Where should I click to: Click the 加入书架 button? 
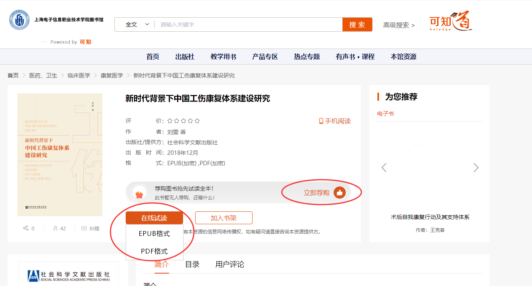point(224,218)
